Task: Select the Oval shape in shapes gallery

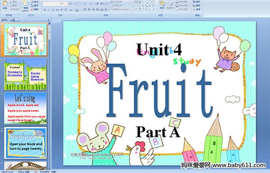Action: pyautogui.click(x=153, y=2)
